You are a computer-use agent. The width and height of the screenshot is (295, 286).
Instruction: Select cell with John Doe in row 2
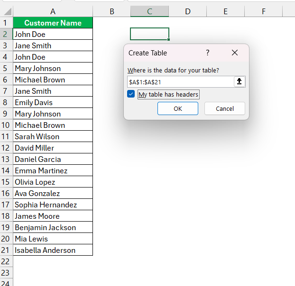(53, 34)
